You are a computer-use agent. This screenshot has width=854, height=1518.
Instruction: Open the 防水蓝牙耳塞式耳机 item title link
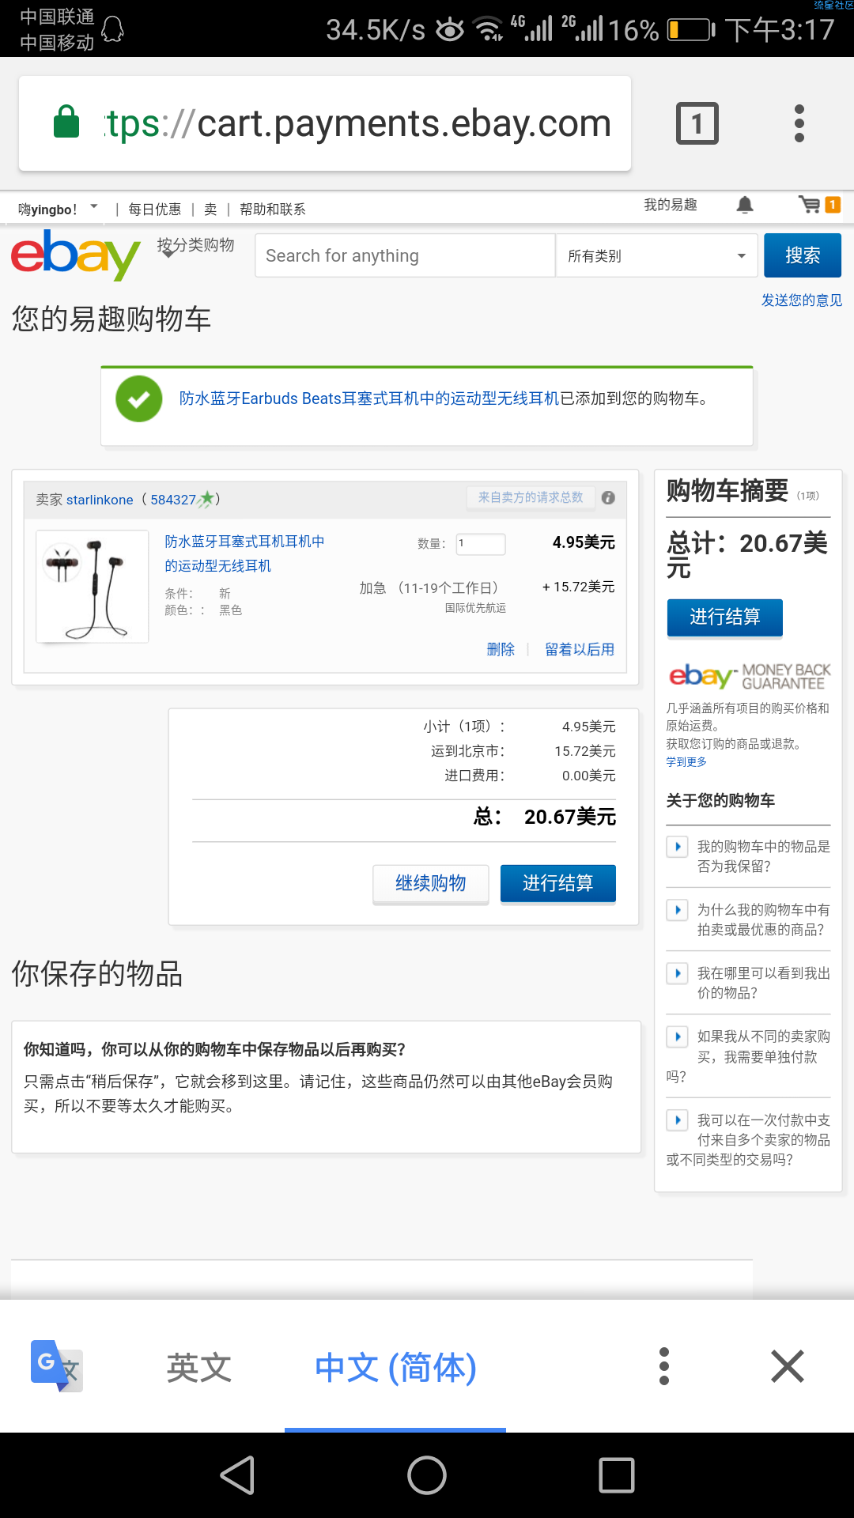pyautogui.click(x=244, y=553)
